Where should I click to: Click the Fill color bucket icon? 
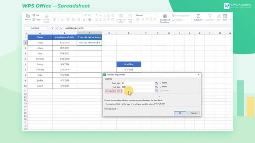point(79,19)
